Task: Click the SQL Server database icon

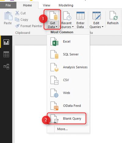Action: click(x=54, y=55)
